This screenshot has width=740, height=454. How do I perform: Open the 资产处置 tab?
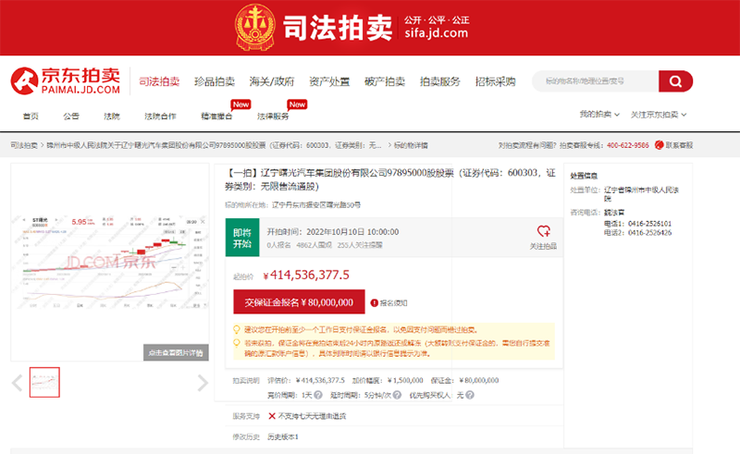click(x=329, y=81)
